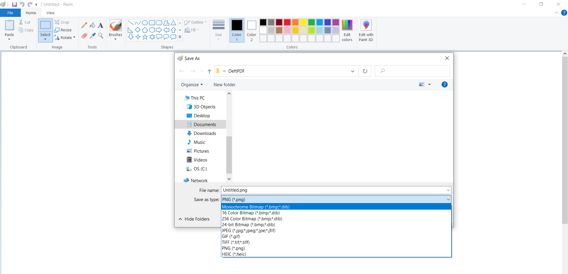Expand the DeftPDF address bar dropdown
This screenshot has width=568, height=274.
(353, 71)
